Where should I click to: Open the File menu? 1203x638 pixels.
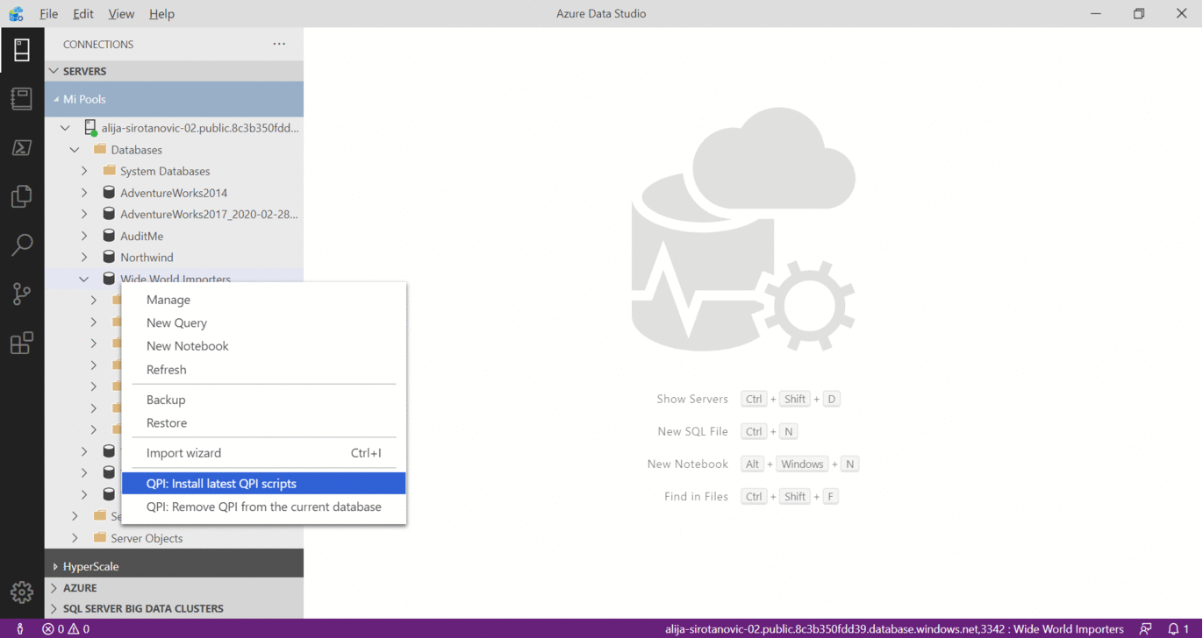tap(49, 14)
